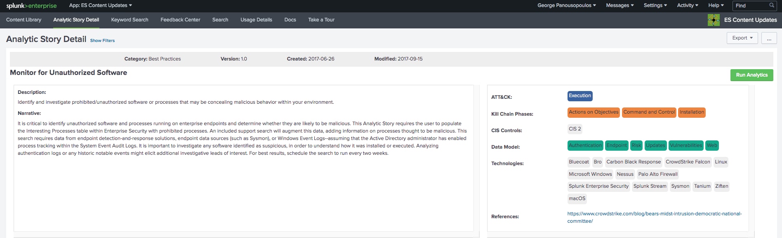Screen dimensions: 782x238
Task: Open the Export dropdown button
Action: pos(742,38)
